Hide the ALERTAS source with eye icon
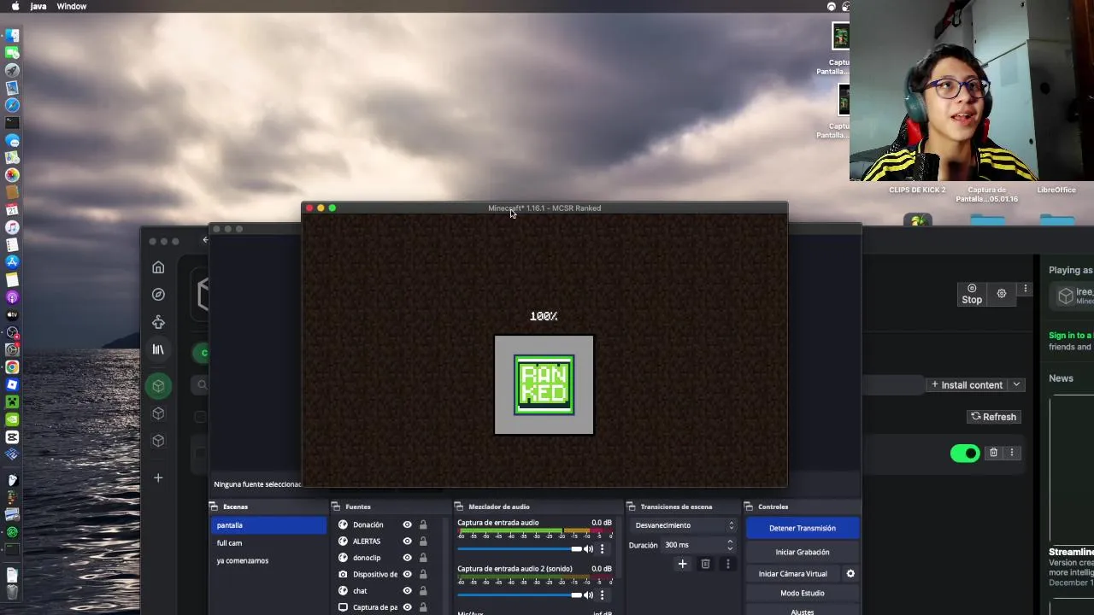Image resolution: width=1094 pixels, height=615 pixels. point(407,542)
